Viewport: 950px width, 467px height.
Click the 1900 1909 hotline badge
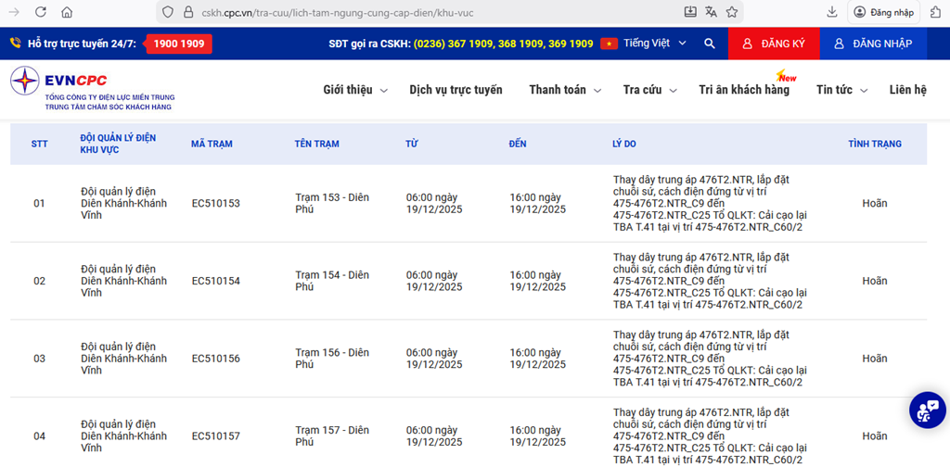179,44
